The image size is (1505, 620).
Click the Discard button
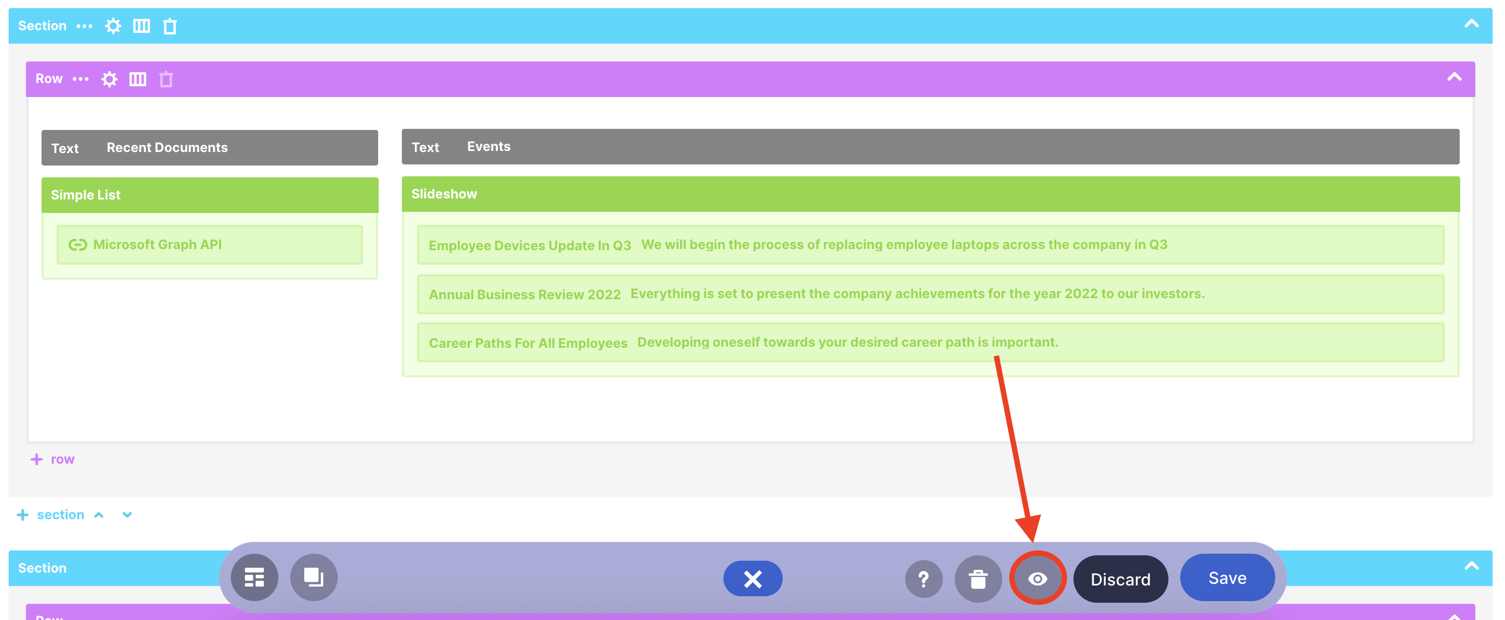[1120, 579]
